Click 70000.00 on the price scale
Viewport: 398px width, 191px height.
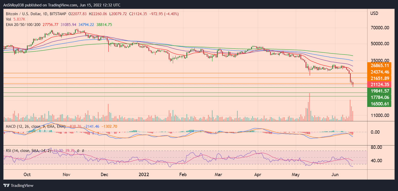pyautogui.click(x=381, y=28)
